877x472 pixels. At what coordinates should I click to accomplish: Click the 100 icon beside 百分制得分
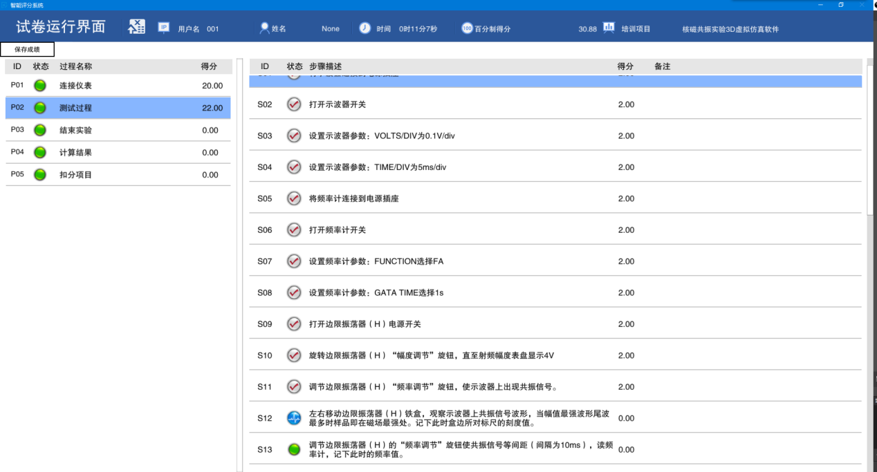467,28
